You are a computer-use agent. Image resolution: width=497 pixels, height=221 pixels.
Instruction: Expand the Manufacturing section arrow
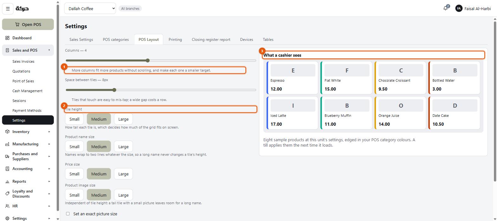point(49,144)
